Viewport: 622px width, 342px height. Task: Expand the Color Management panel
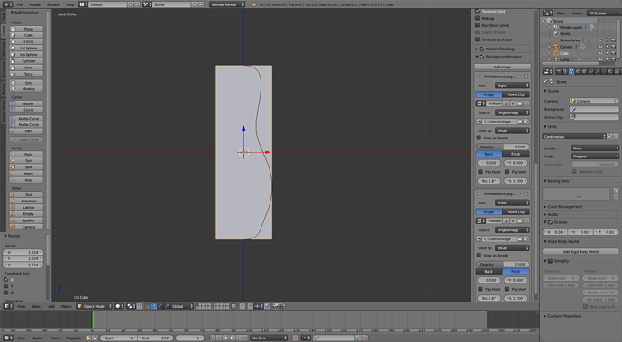click(565, 207)
